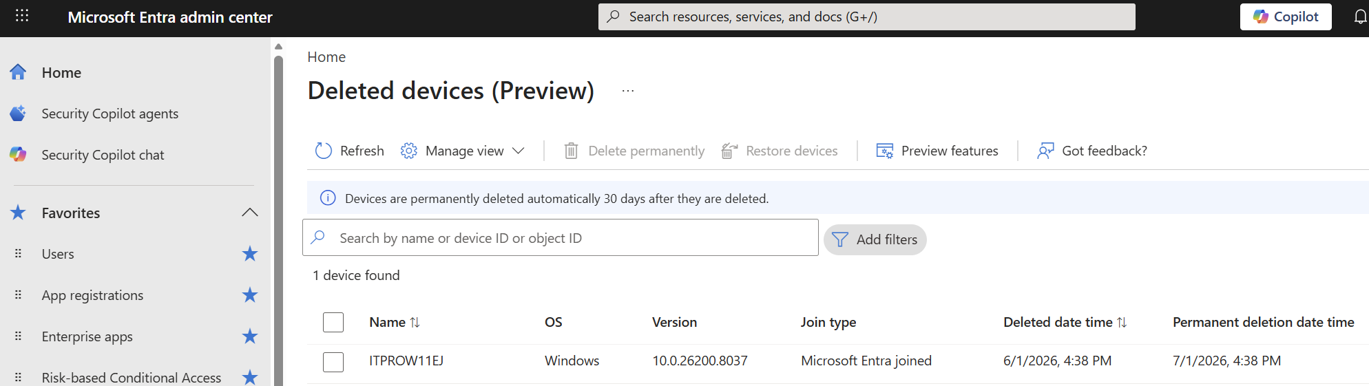Click the Preview features icon
1369x386 pixels.
click(885, 151)
